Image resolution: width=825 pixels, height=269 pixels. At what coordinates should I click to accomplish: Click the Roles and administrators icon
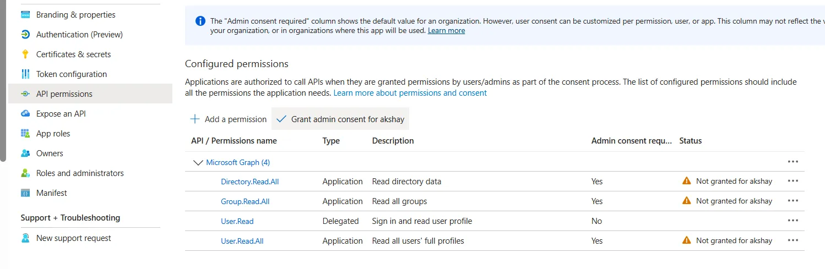point(25,173)
